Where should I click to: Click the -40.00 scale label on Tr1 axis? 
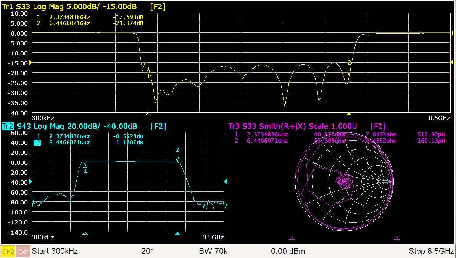pos(17,113)
